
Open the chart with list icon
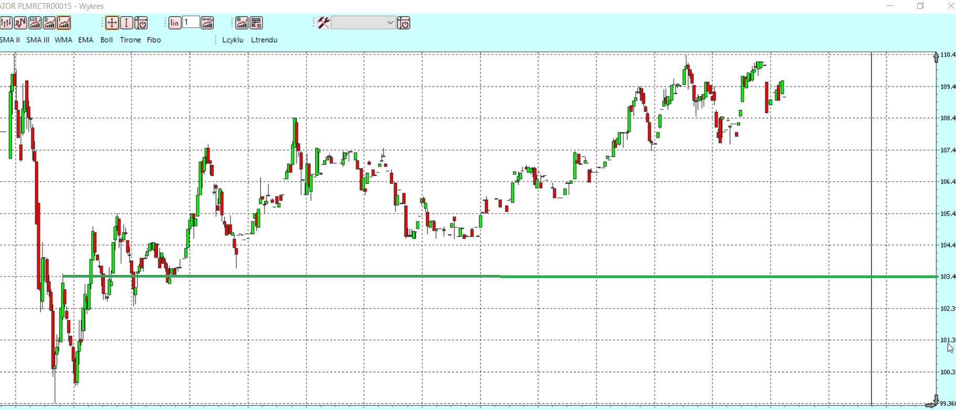coord(241,23)
